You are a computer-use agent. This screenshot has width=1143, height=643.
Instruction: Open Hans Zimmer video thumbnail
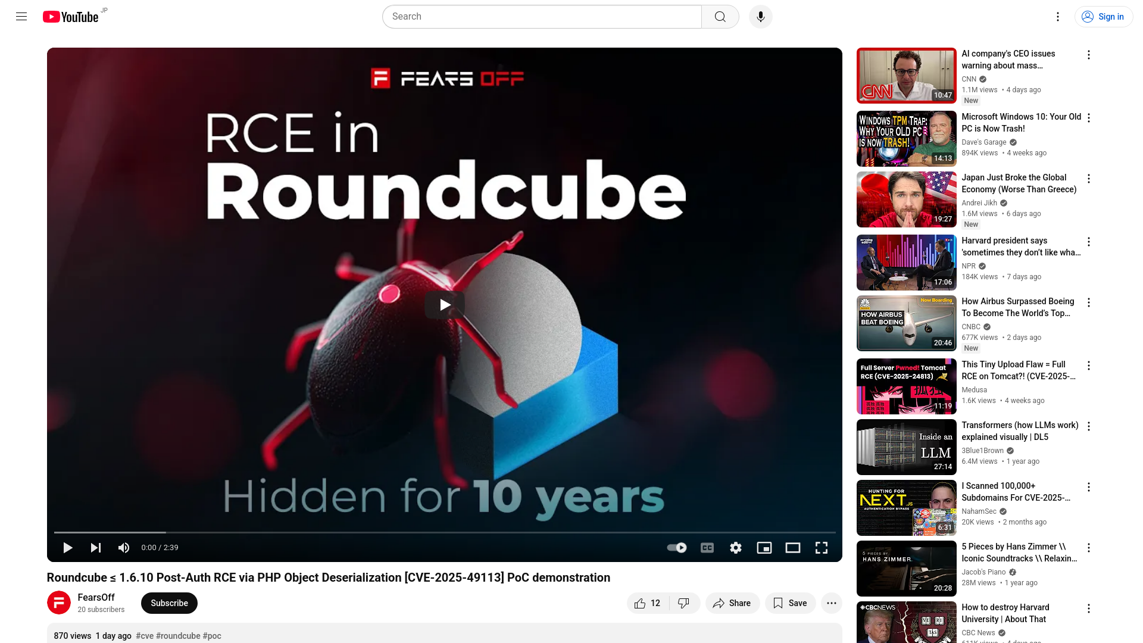coord(907,569)
